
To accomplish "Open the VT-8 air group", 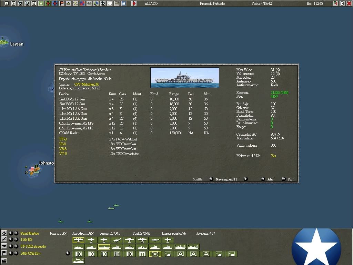I will coord(63,154).
